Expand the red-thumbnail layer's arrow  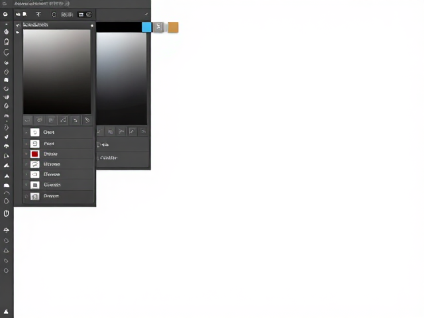point(26,154)
